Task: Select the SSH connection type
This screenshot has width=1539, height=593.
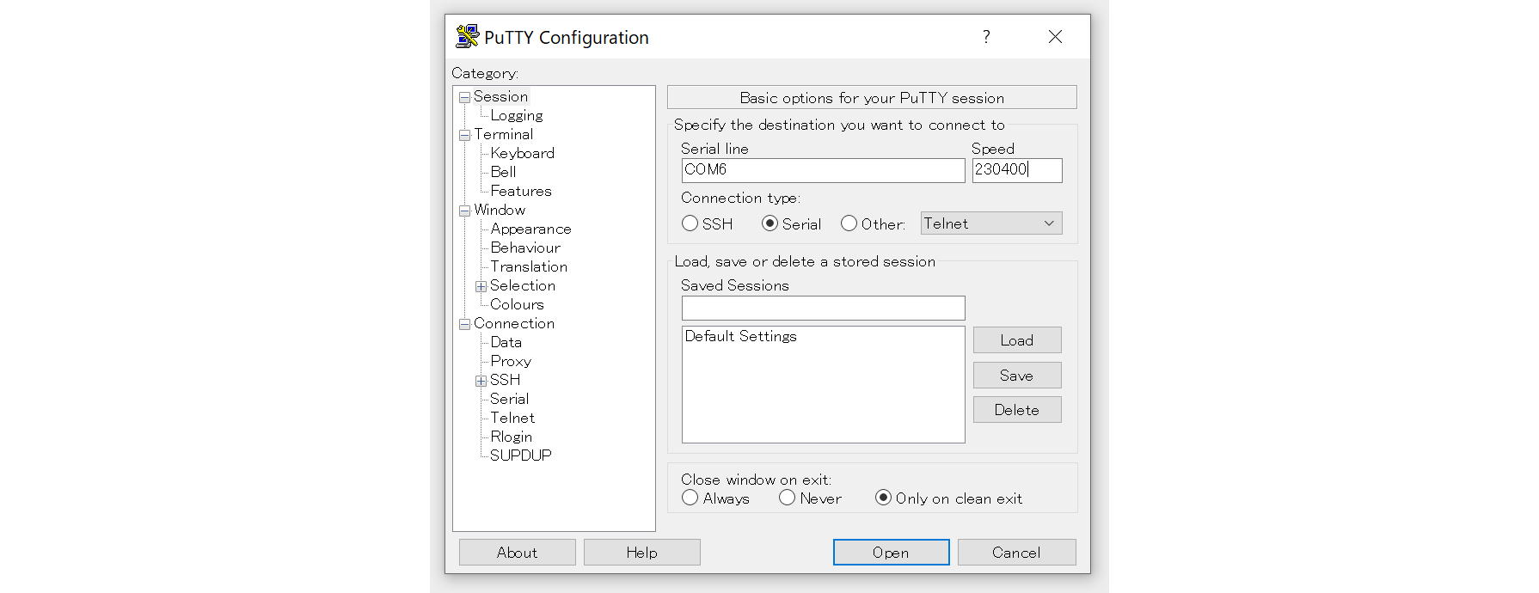Action: [x=690, y=223]
